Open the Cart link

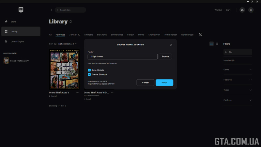point(228,10)
